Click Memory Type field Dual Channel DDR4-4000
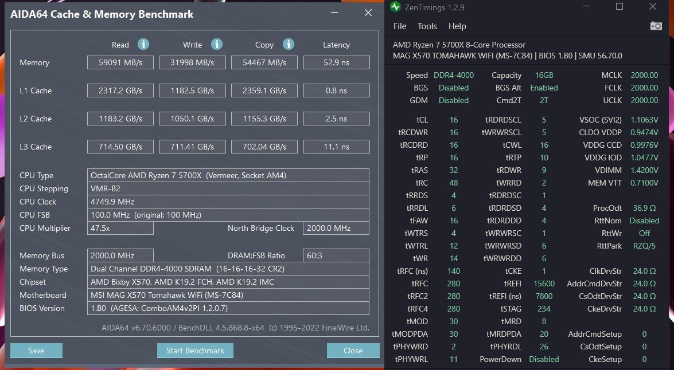Screen dimensions: 674x370 pyautogui.click(x=228, y=269)
